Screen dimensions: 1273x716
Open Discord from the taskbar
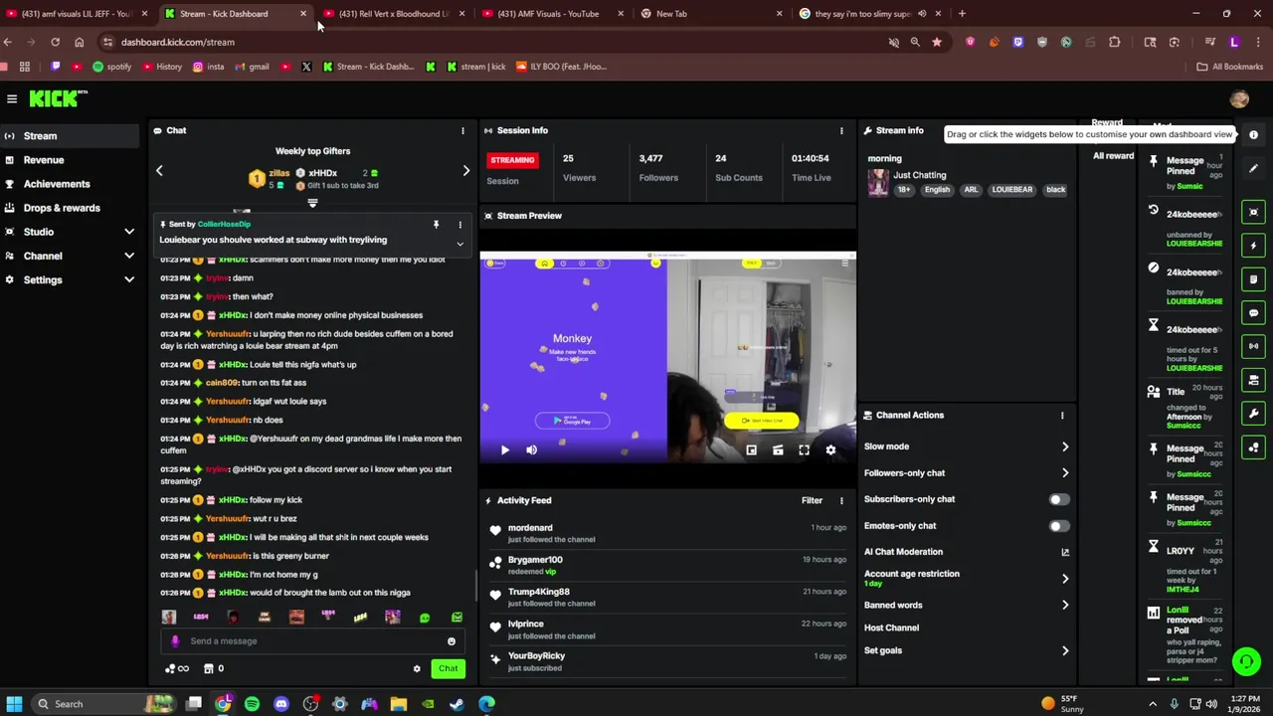click(281, 704)
